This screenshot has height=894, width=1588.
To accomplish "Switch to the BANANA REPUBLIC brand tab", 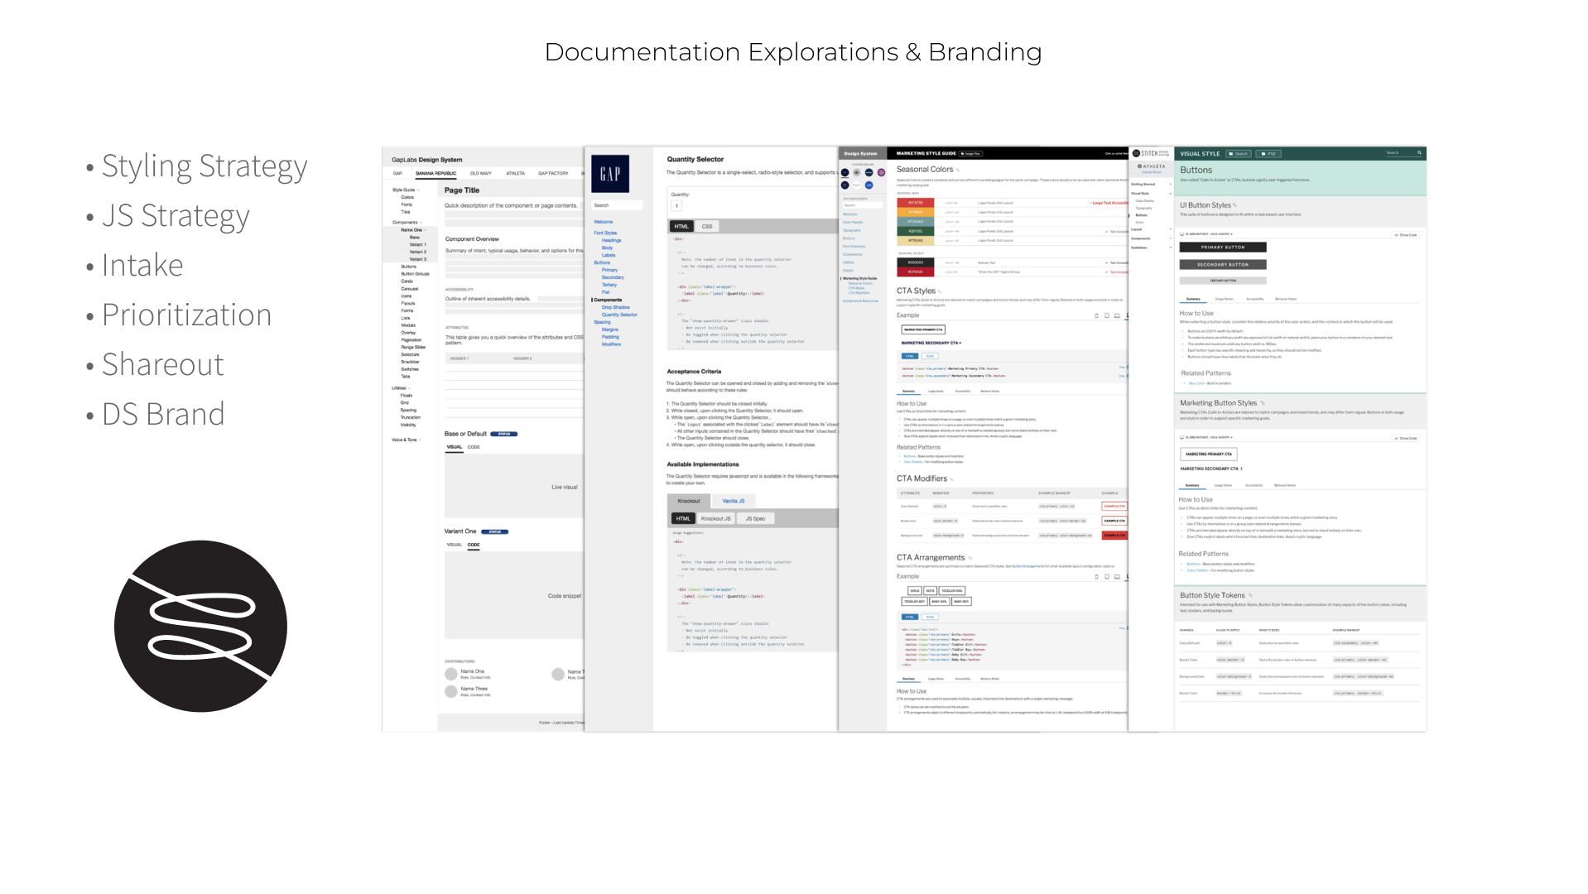I will point(436,174).
